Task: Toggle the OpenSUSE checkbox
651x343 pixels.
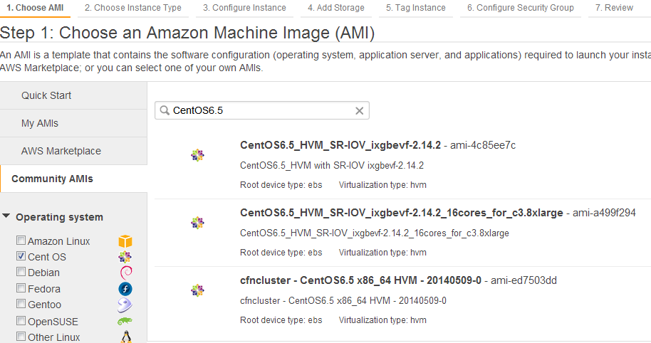Action: pos(21,321)
